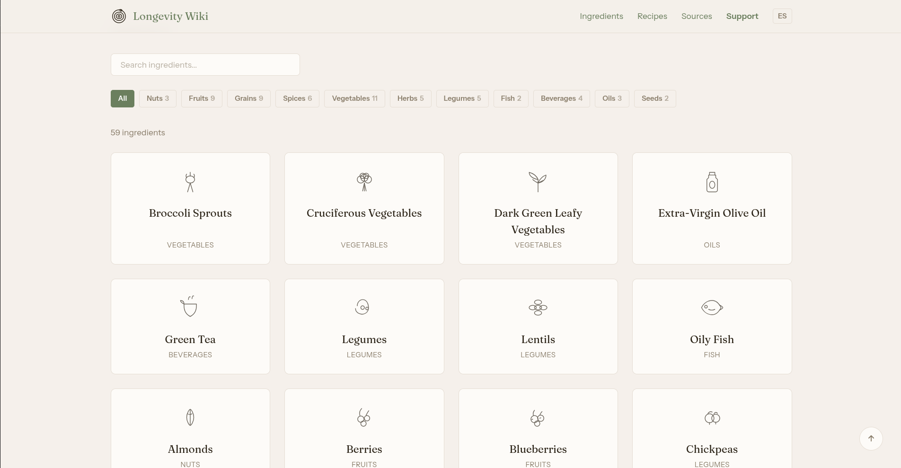Open the Almonds ingredient title
The image size is (901, 468).
pyautogui.click(x=190, y=449)
